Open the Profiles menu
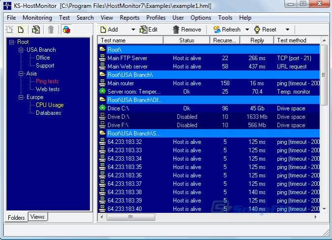The width and height of the screenshot is (332, 240). [x=156, y=18]
